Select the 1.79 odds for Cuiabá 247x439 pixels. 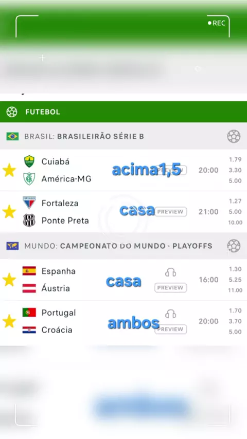pyautogui.click(x=235, y=159)
